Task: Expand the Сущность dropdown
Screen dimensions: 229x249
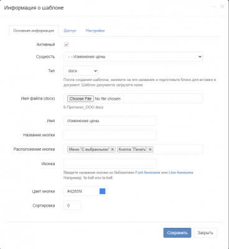Action: (133, 57)
